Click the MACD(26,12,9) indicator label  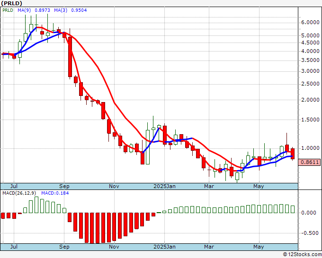[19, 193]
